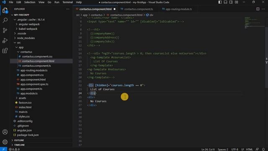The image size is (268, 151).
Task: Open the Help menu
Action: click(x=79, y=2)
